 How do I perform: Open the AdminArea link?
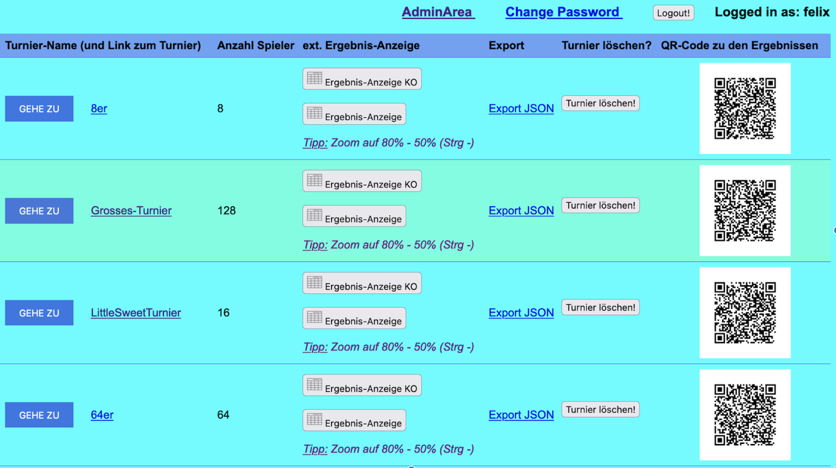[438, 12]
